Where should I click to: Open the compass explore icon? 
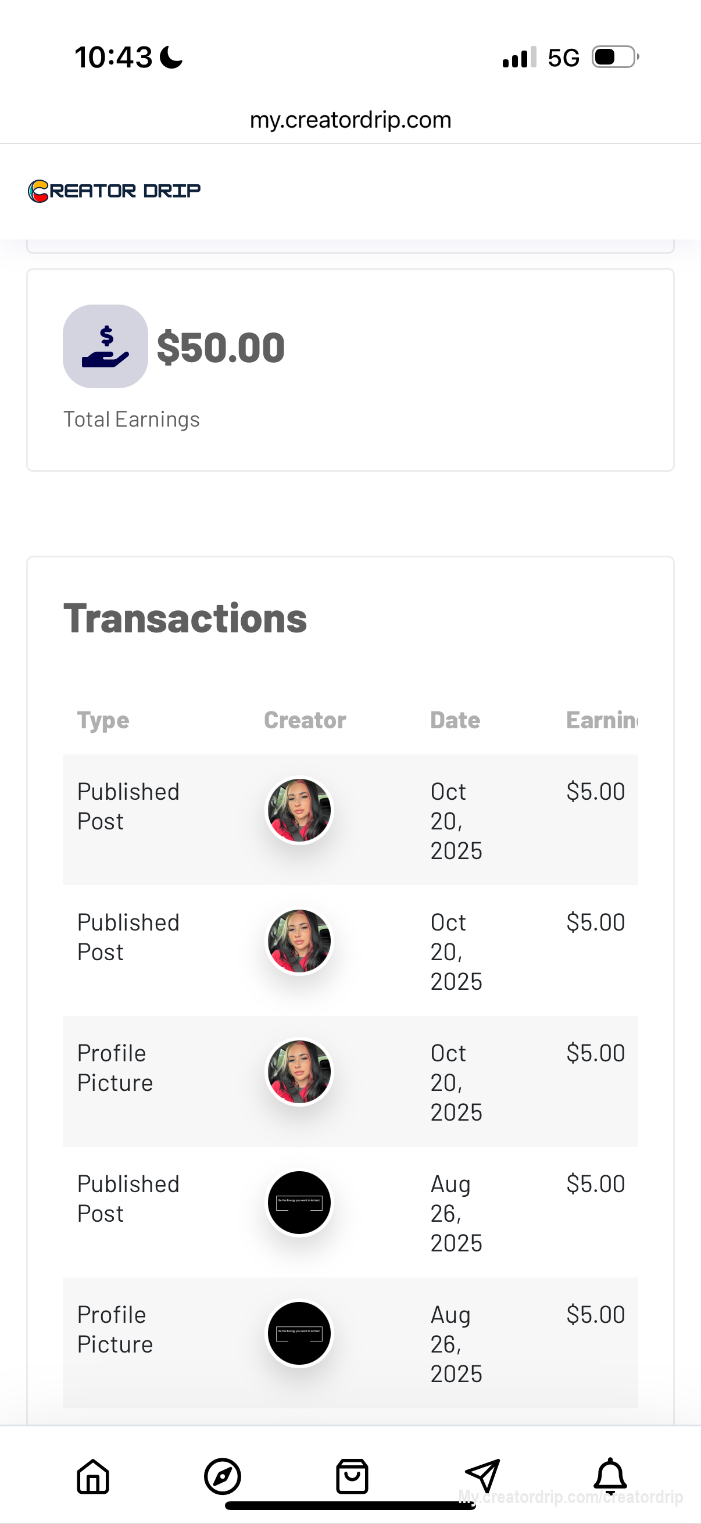(x=223, y=1476)
